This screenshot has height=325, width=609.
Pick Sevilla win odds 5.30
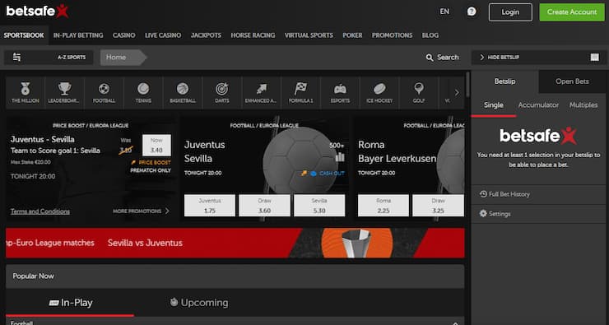319,206
